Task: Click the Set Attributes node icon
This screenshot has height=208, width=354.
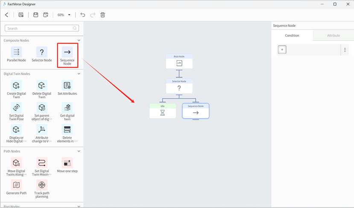Action: click(x=67, y=86)
